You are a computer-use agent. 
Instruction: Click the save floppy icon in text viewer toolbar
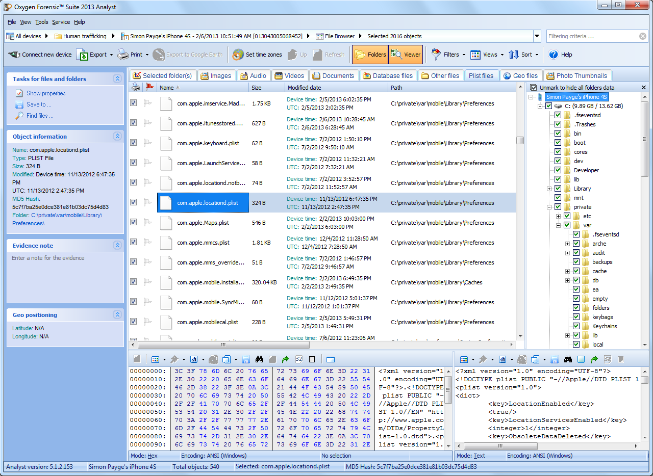555,359
